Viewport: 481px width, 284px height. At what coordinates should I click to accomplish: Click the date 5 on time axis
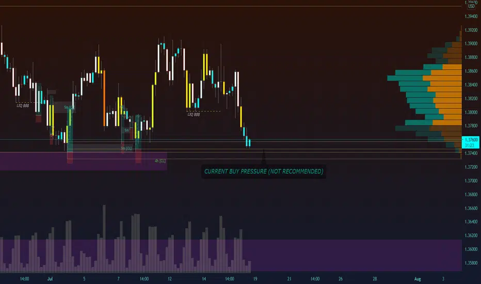[x=84, y=279]
